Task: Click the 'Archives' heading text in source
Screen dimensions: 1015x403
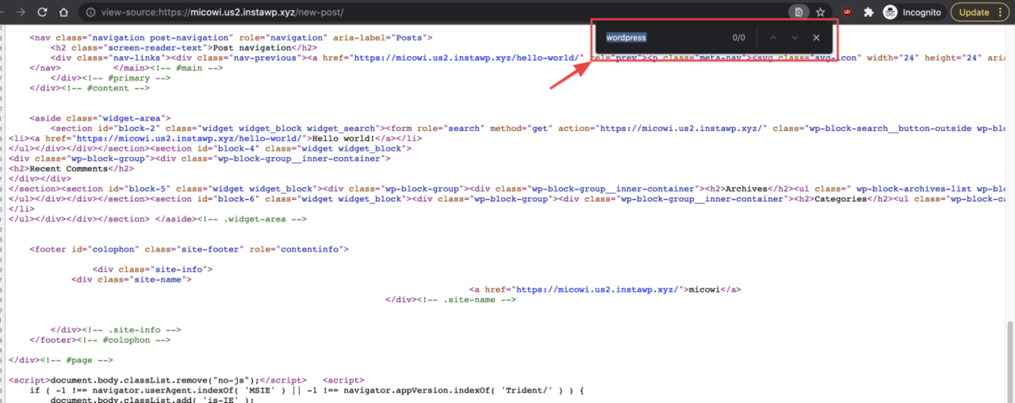Action: point(746,189)
